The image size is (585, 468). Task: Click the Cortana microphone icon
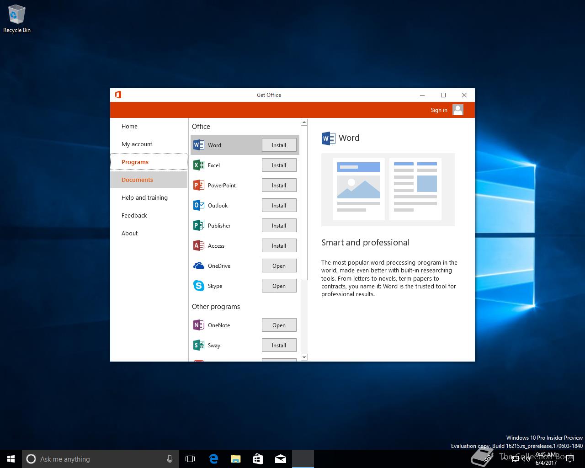click(x=170, y=459)
